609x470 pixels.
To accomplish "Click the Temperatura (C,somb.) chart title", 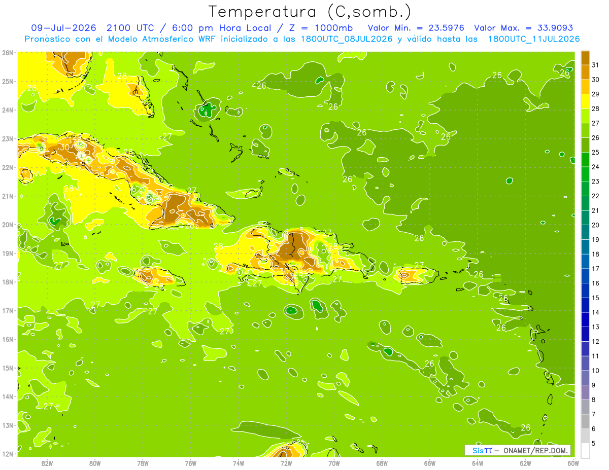I will [310, 12].
